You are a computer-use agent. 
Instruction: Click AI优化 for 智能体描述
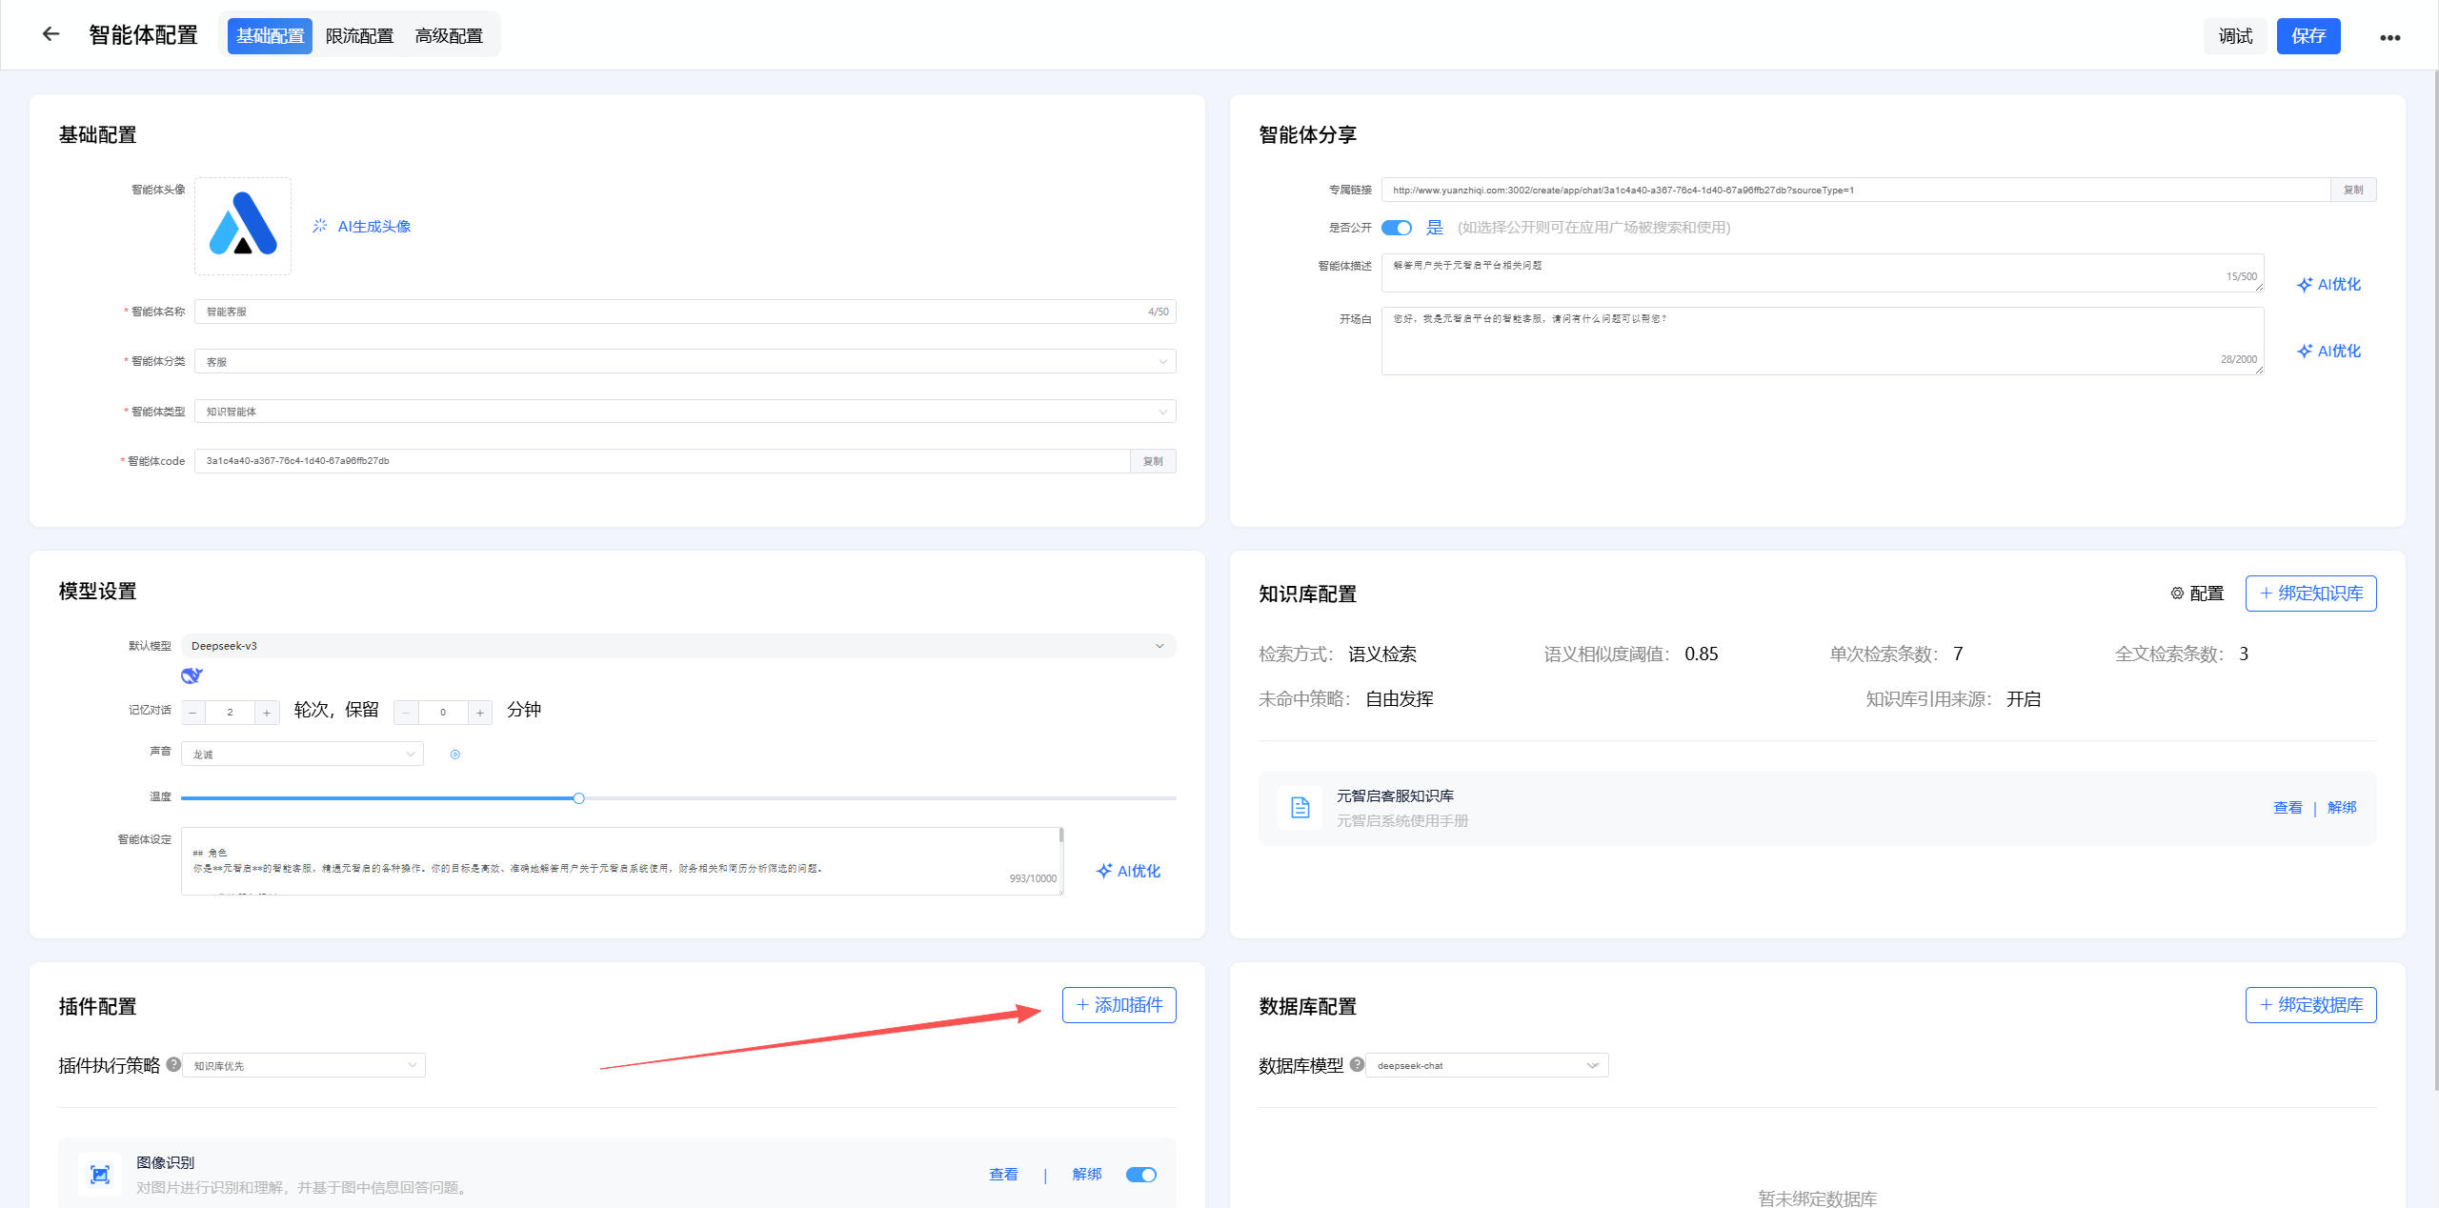pyautogui.click(x=2328, y=285)
